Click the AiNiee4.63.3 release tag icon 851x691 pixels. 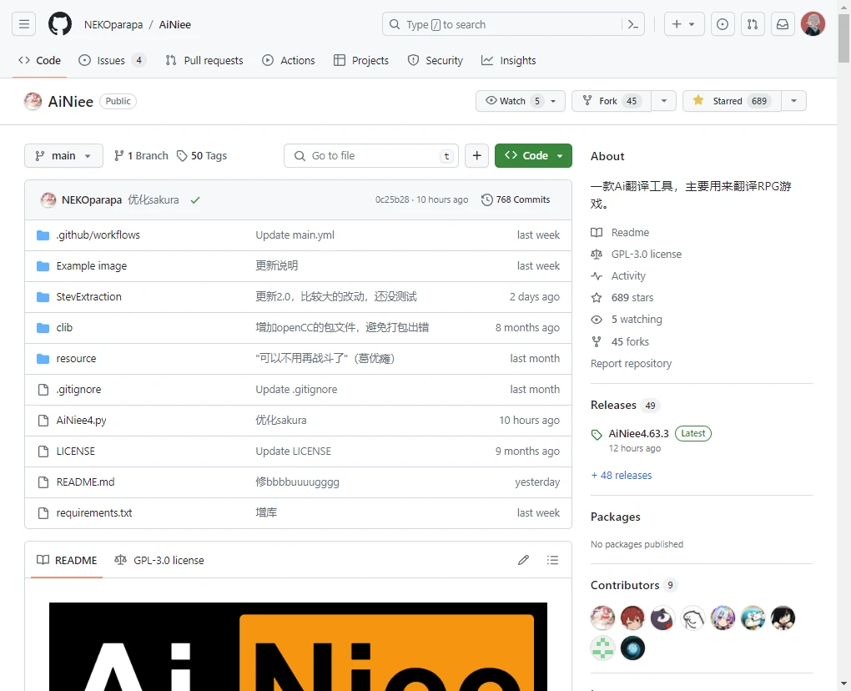tap(597, 434)
